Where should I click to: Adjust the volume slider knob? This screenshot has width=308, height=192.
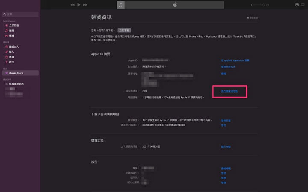point(264,5)
